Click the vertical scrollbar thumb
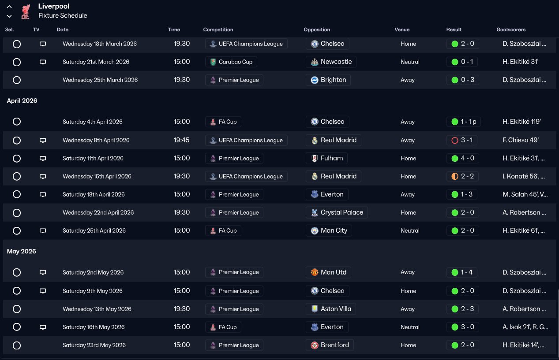This screenshot has height=360, width=559. 558,324
